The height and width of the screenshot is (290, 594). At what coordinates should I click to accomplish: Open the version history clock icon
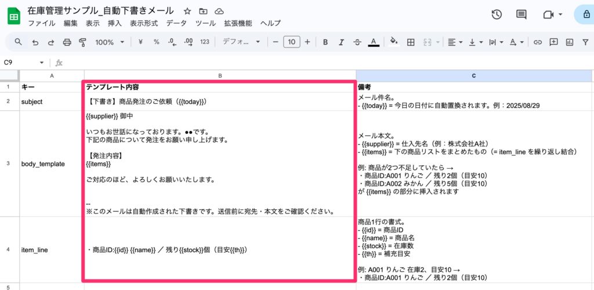[497, 15]
